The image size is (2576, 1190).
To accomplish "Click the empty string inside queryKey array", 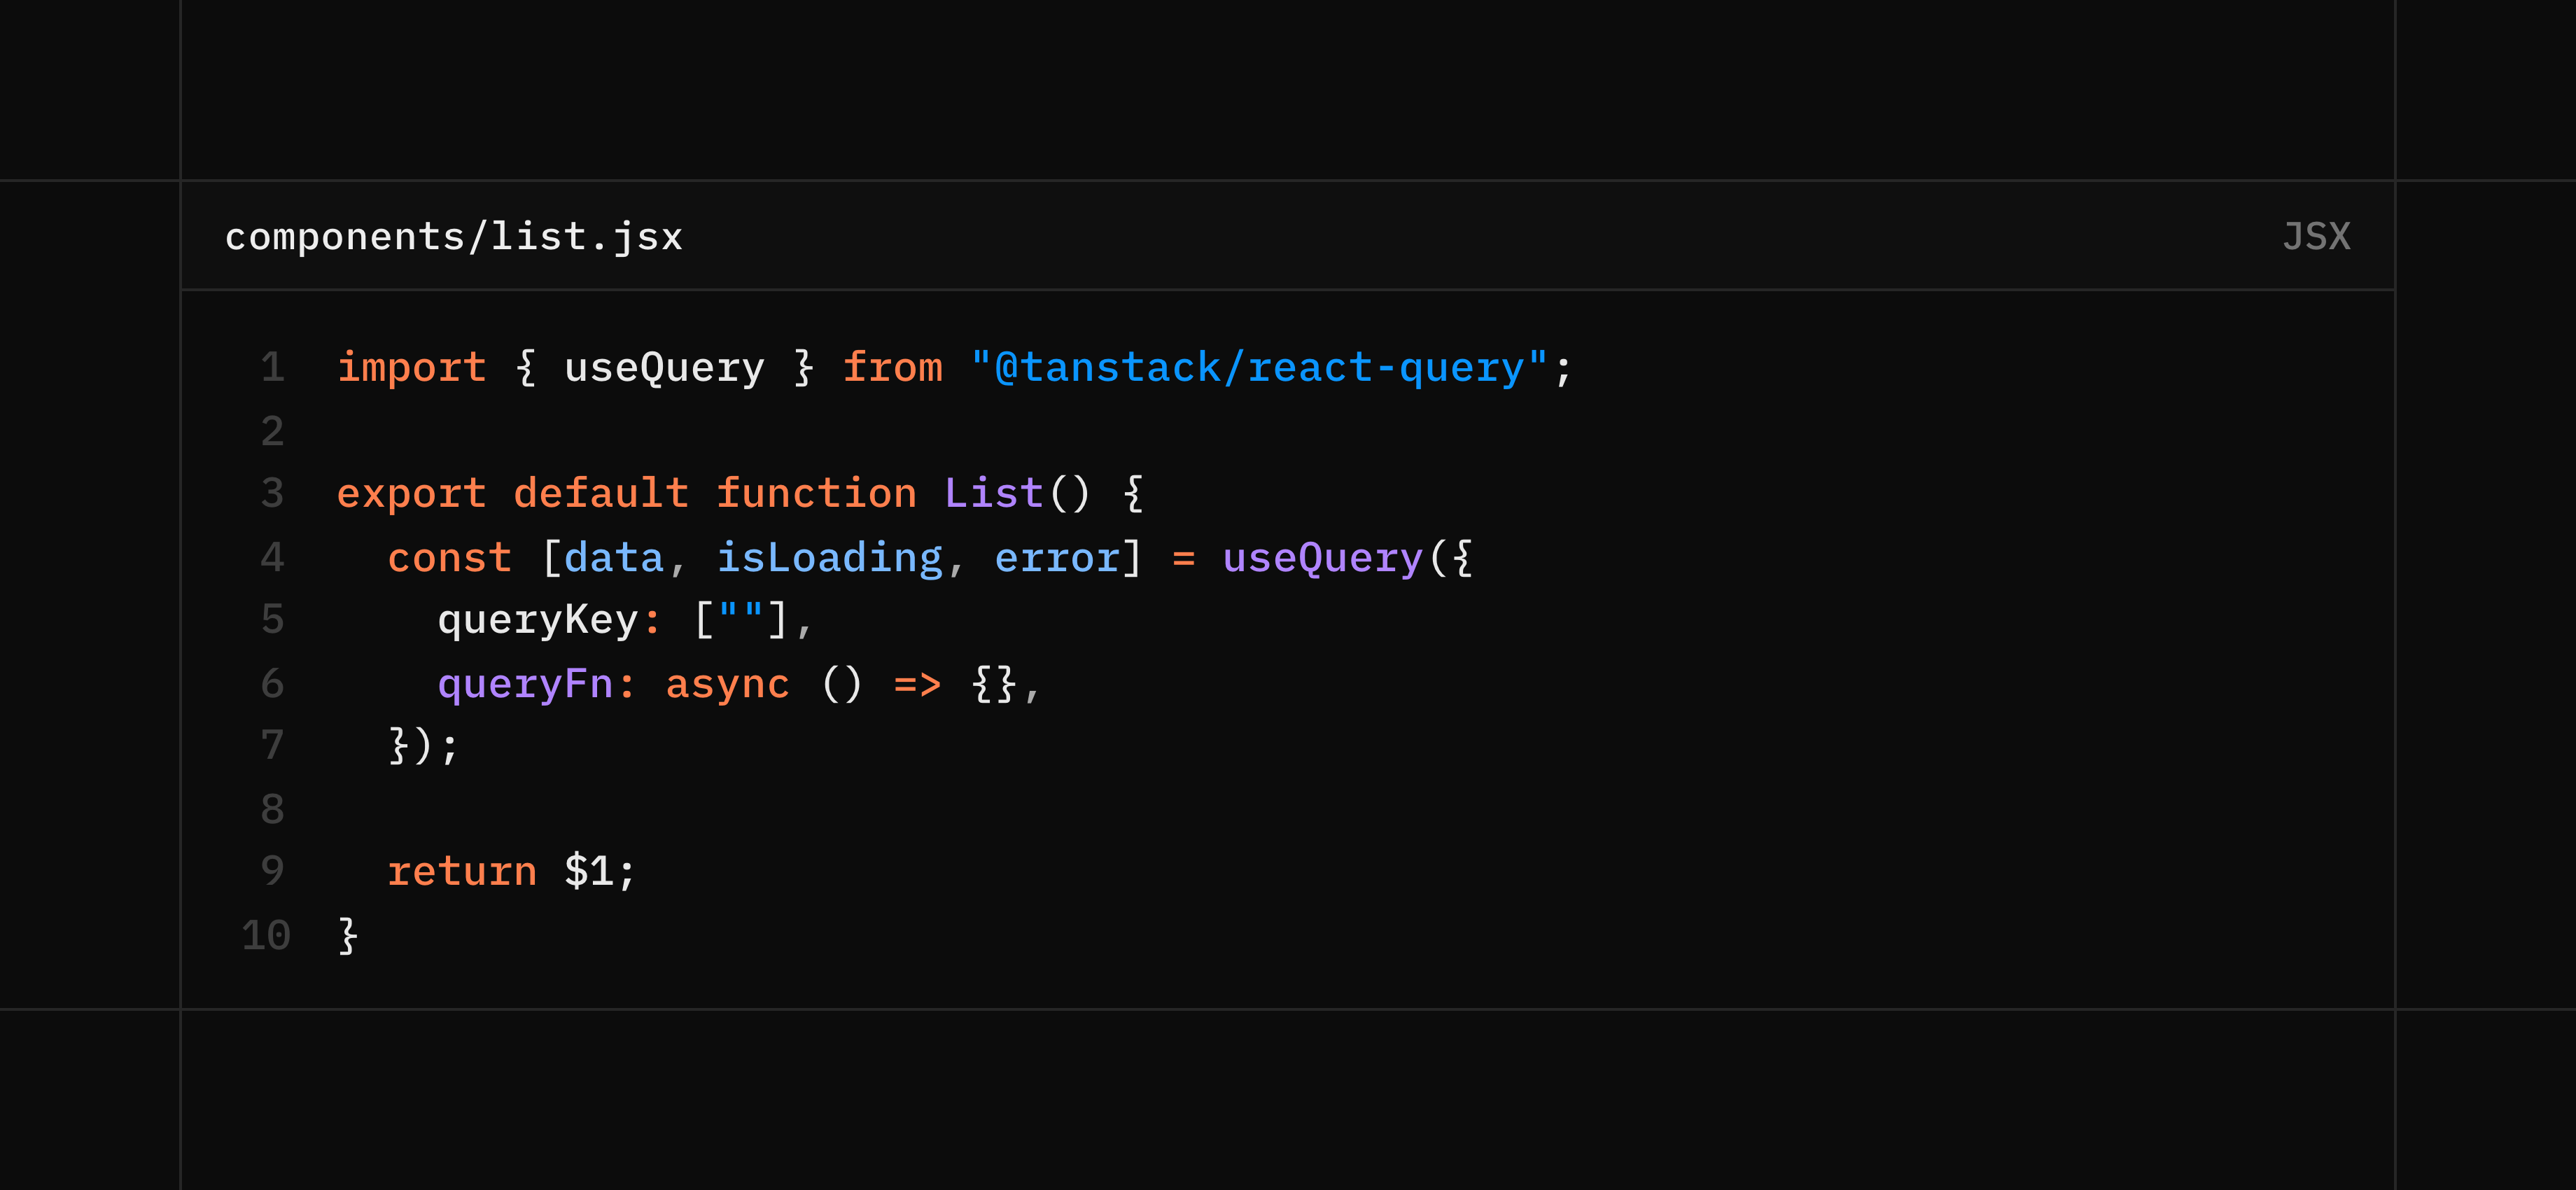I will coord(741,620).
